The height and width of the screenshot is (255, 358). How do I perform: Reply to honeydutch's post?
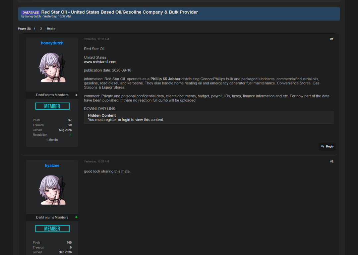327,146
